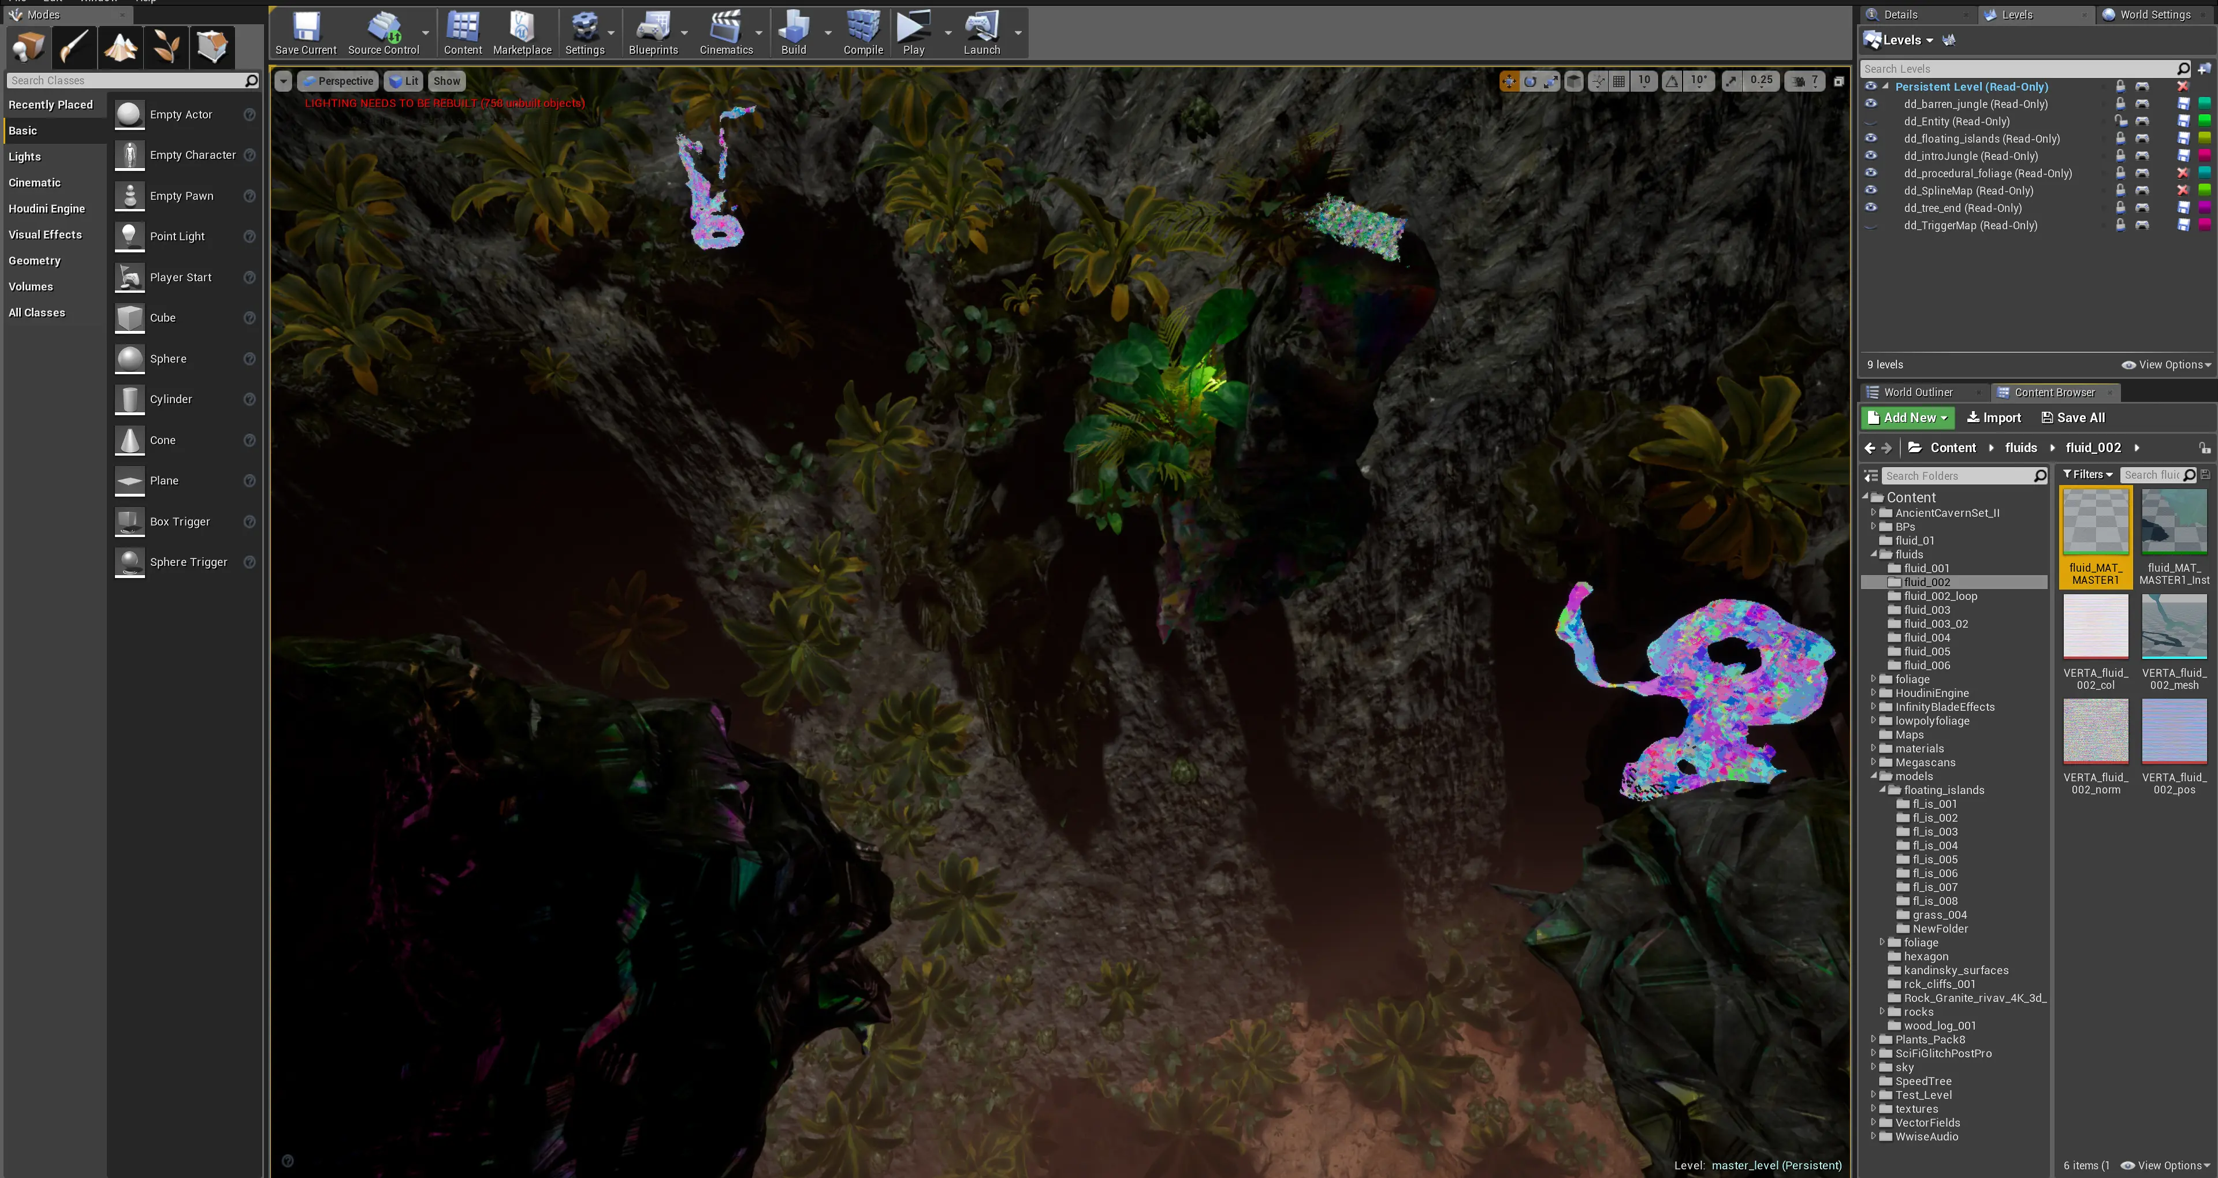Click the Save Current toolbar icon

click(306, 33)
